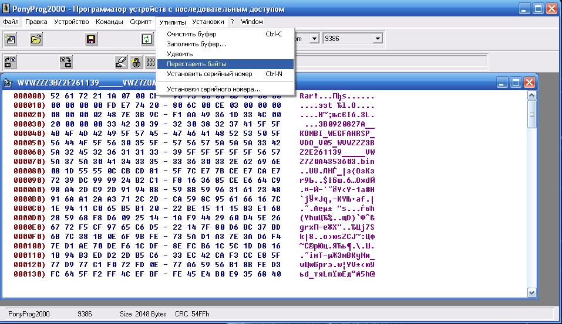Save file using the floppy disk icon

tap(91, 39)
